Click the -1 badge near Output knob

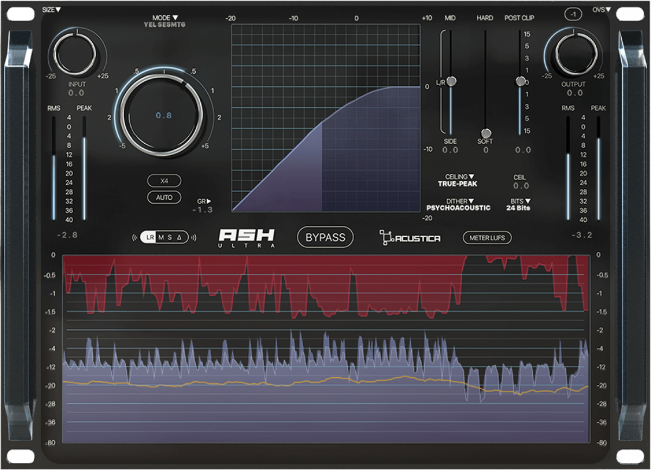[573, 14]
